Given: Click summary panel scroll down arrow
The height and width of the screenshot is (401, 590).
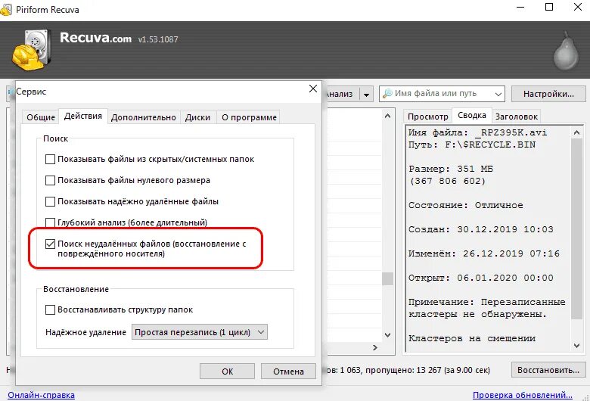Looking at the screenshot, I should tap(576, 345).
